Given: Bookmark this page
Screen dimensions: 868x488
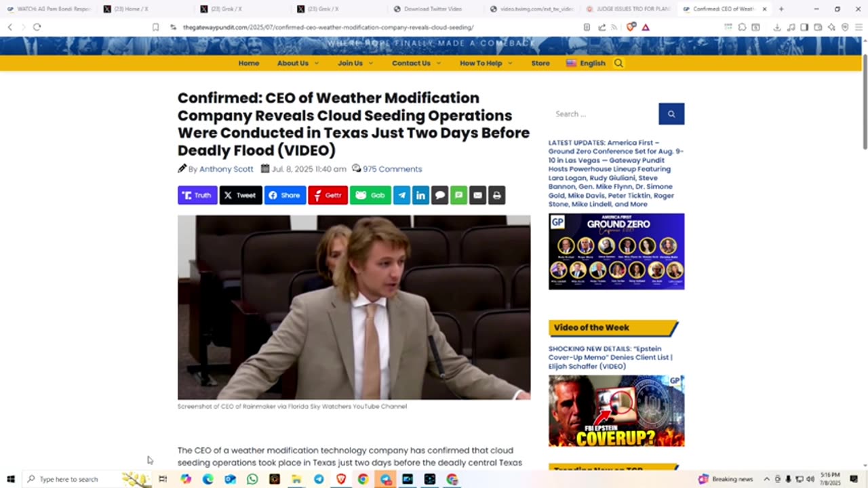Looking at the screenshot, I should [155, 27].
